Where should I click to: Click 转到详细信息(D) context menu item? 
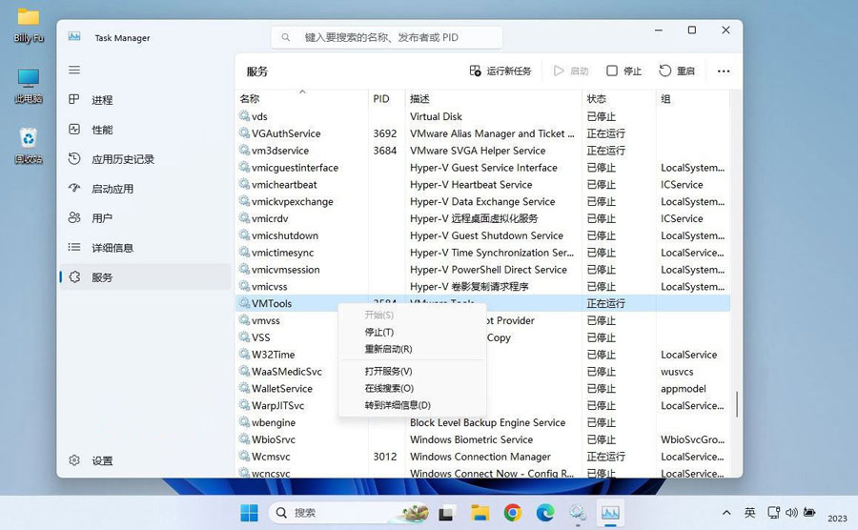tap(398, 405)
